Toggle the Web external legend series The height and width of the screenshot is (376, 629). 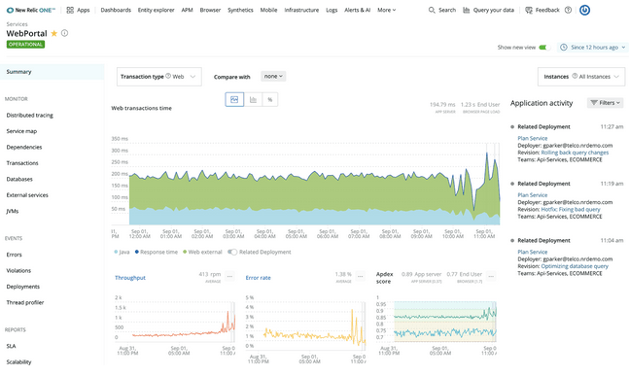tap(202, 252)
